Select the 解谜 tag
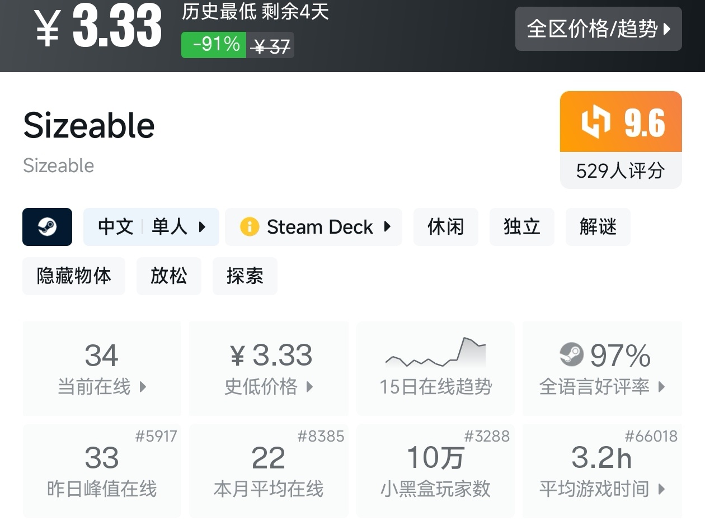This screenshot has width=705, height=526. pyautogui.click(x=598, y=227)
